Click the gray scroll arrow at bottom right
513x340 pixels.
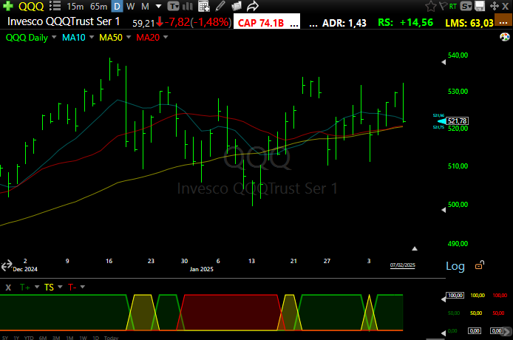(507, 331)
